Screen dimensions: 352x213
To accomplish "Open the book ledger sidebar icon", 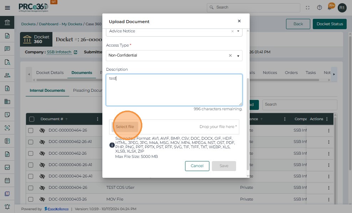I will click(7, 141).
